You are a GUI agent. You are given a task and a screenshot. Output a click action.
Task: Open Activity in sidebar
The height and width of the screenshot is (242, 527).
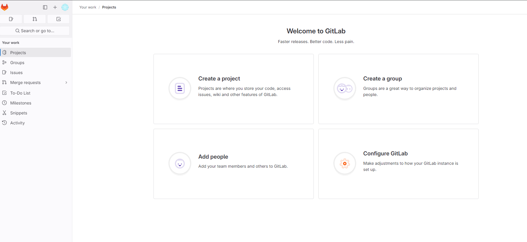click(35, 123)
